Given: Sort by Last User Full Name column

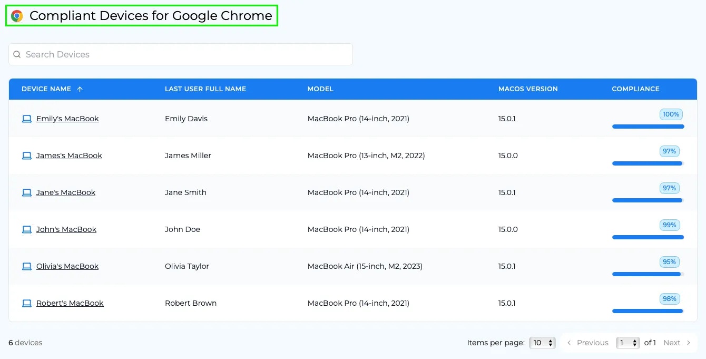Looking at the screenshot, I should (x=205, y=89).
